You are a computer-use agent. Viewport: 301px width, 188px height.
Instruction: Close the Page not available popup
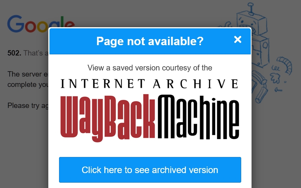(238, 40)
